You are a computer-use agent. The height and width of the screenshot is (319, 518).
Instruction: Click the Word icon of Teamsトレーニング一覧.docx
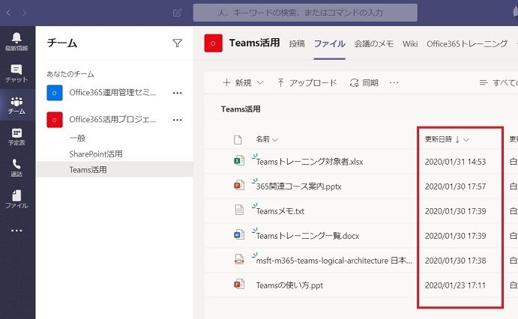coord(239,235)
